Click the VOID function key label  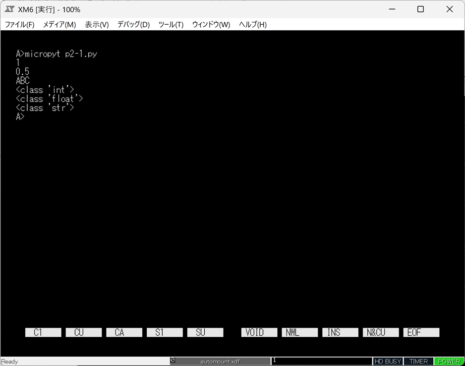[x=259, y=332]
